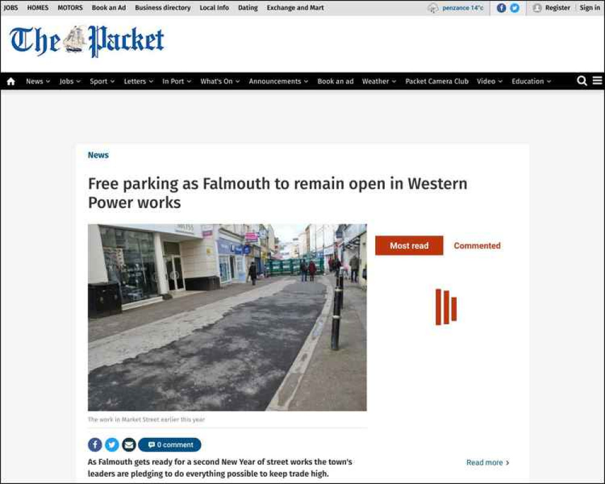Expand the Announcements dropdown menu
Viewport: 605px width, 484px height.
278,82
